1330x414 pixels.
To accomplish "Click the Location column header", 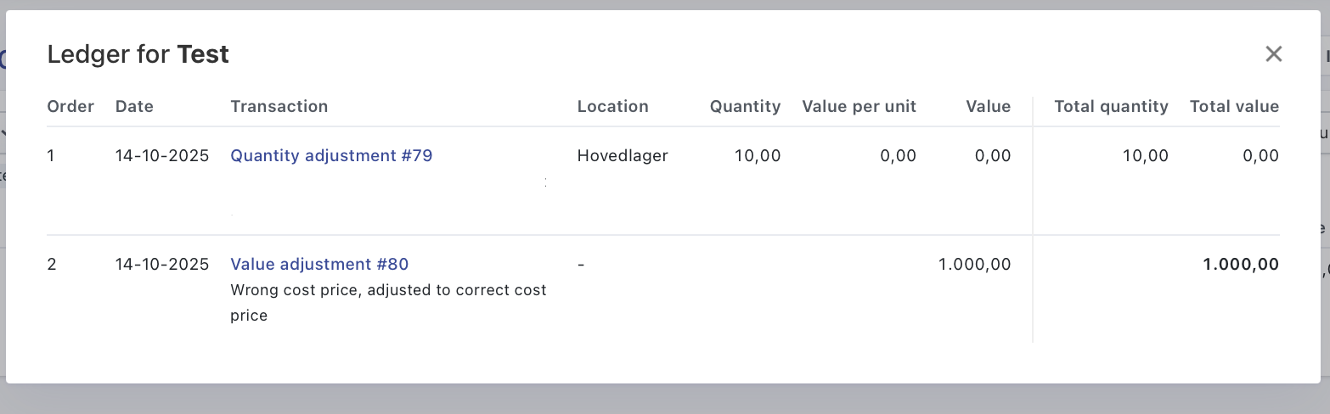I will tap(612, 107).
